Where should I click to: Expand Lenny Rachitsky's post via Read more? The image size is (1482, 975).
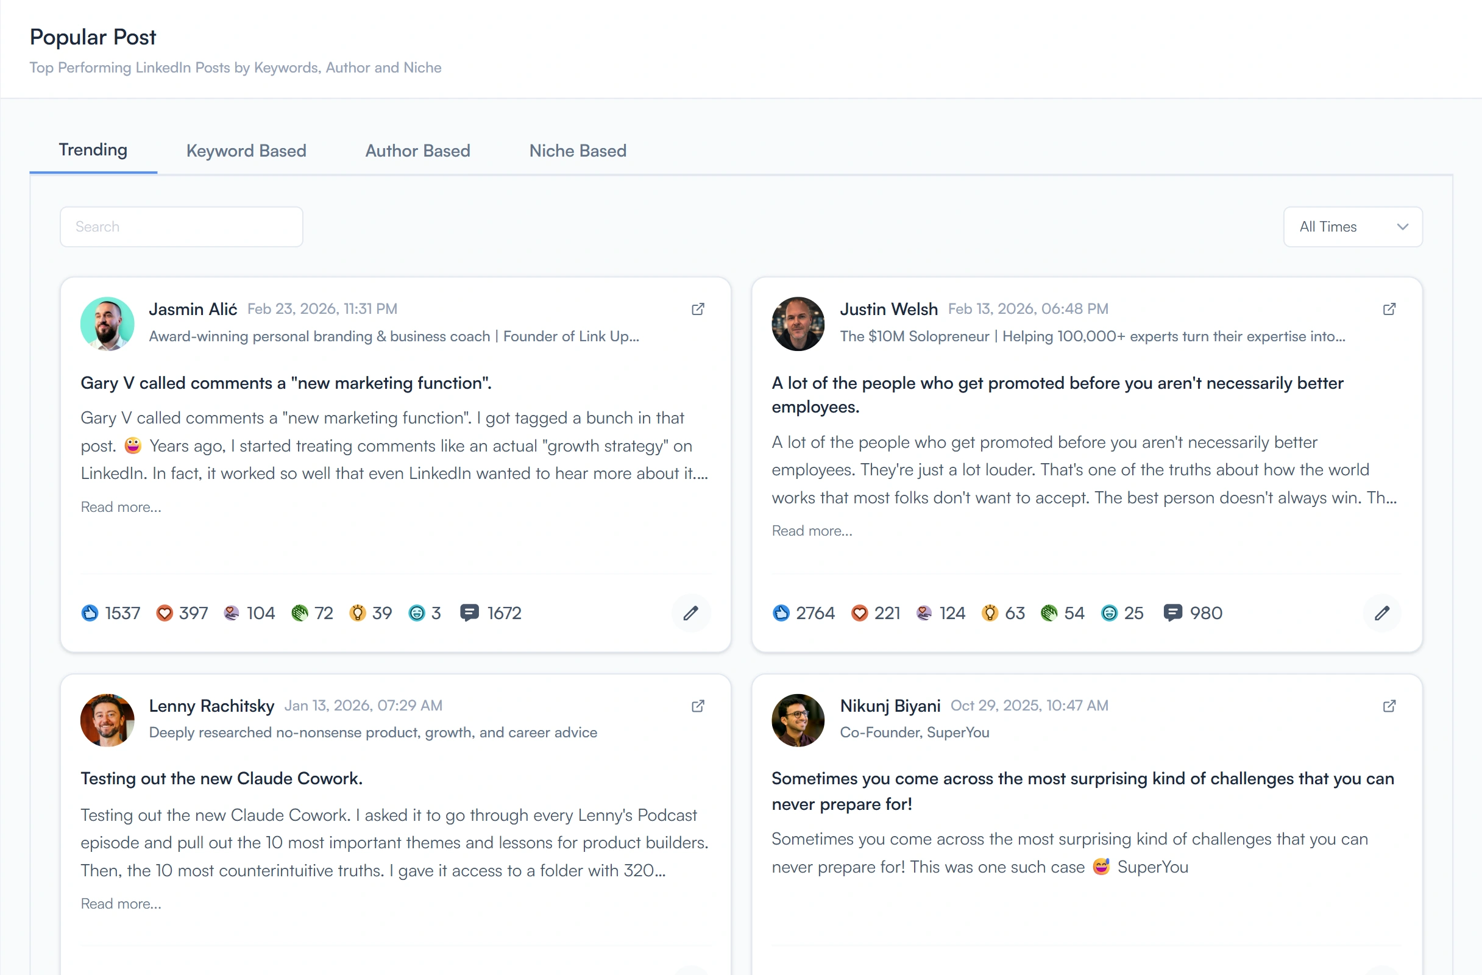pos(121,904)
